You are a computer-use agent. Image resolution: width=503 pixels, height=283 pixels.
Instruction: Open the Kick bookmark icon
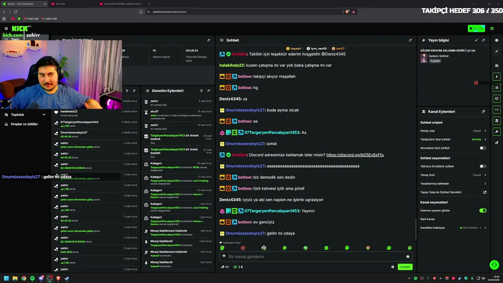19,18
